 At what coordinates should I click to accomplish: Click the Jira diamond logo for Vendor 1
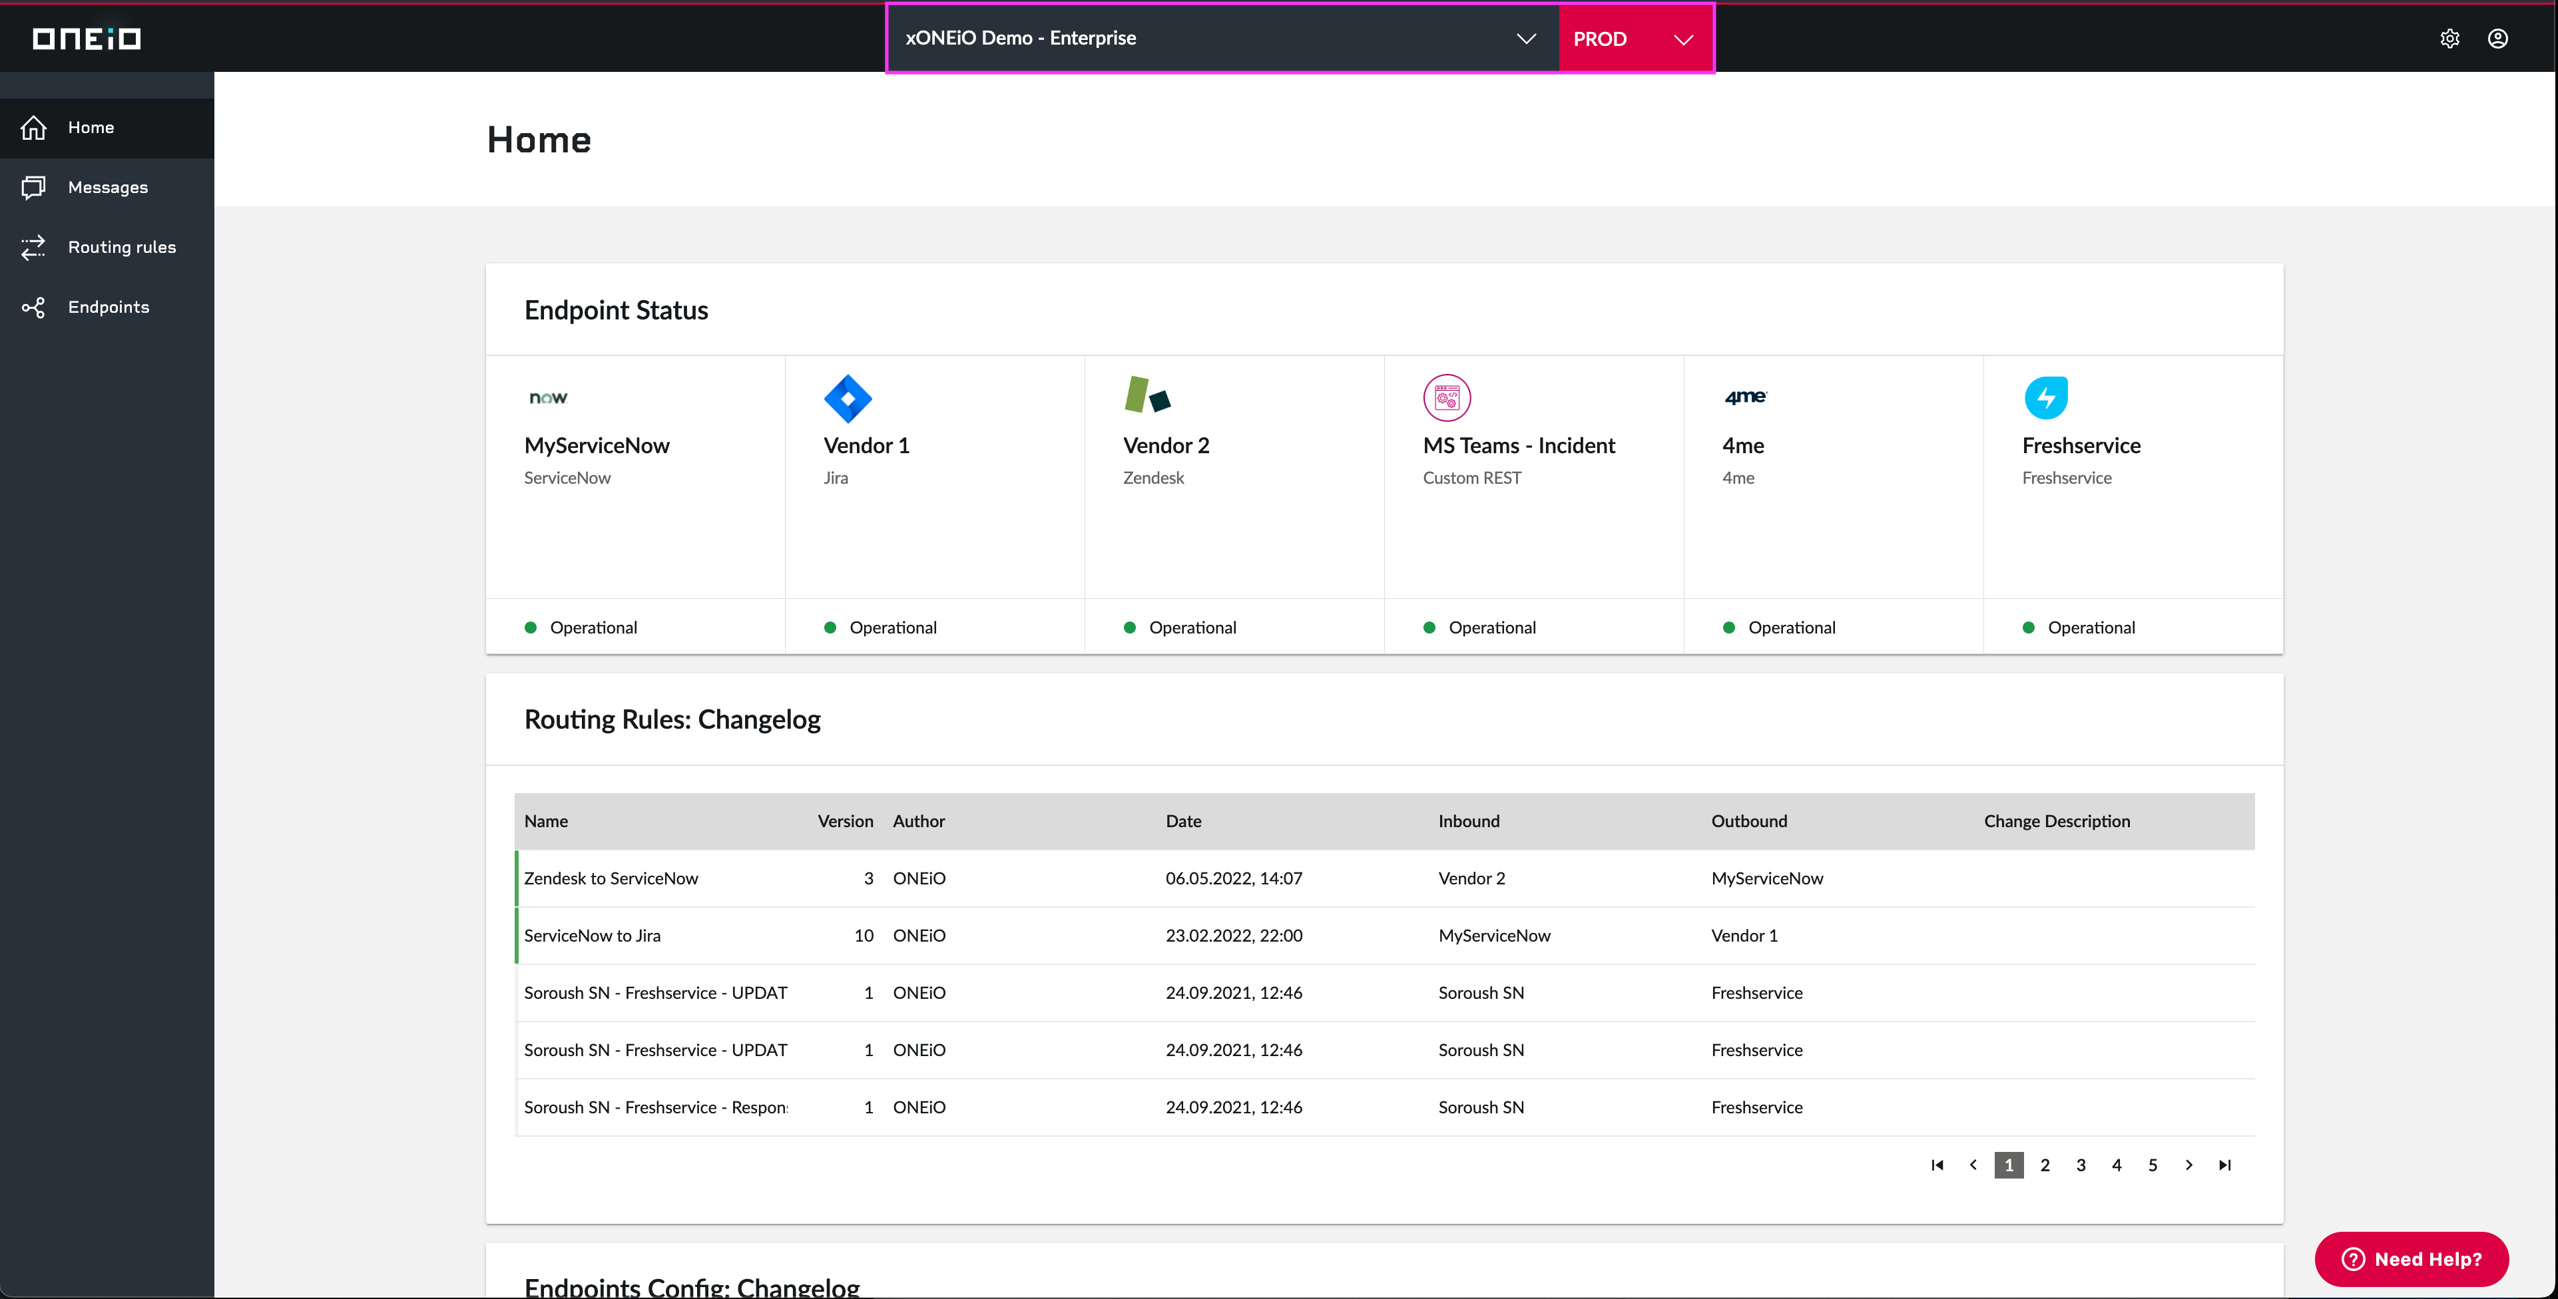coord(848,398)
